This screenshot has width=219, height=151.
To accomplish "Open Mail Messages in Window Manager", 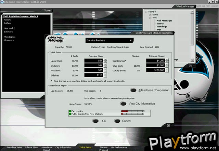I will pos(164,20).
